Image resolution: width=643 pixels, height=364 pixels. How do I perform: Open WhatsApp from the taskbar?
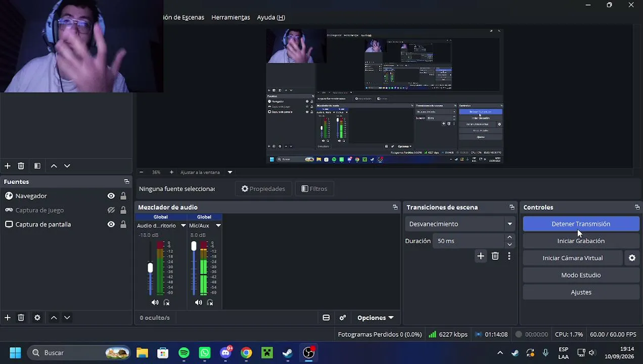coord(205,353)
